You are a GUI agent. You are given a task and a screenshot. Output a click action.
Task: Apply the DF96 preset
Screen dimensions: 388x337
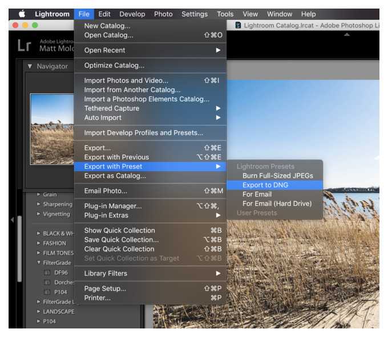tap(61, 273)
